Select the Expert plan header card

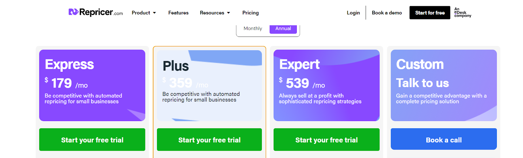[327, 85]
